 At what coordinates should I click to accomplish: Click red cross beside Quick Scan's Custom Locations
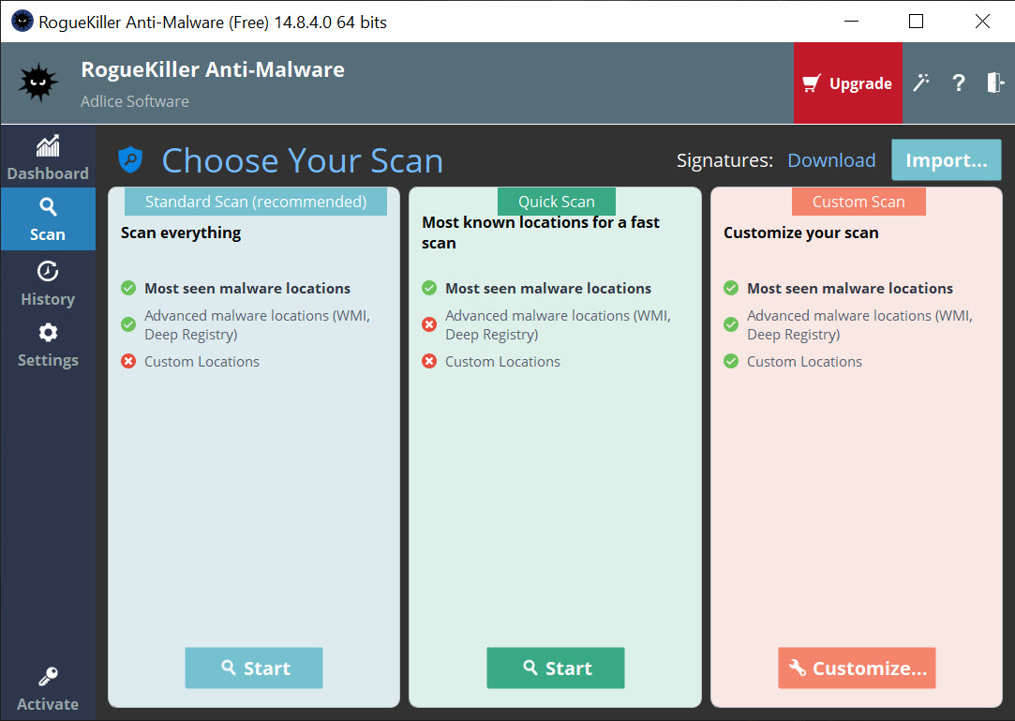(x=429, y=361)
